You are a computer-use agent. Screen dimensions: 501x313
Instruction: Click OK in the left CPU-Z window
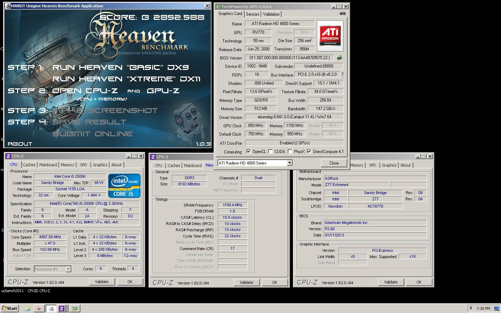coord(130,282)
